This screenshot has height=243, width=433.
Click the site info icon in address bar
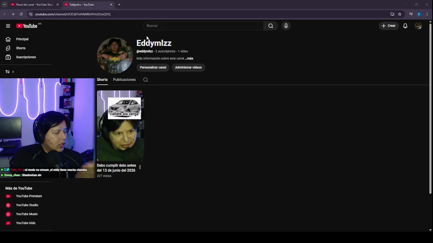pyautogui.click(x=31, y=14)
